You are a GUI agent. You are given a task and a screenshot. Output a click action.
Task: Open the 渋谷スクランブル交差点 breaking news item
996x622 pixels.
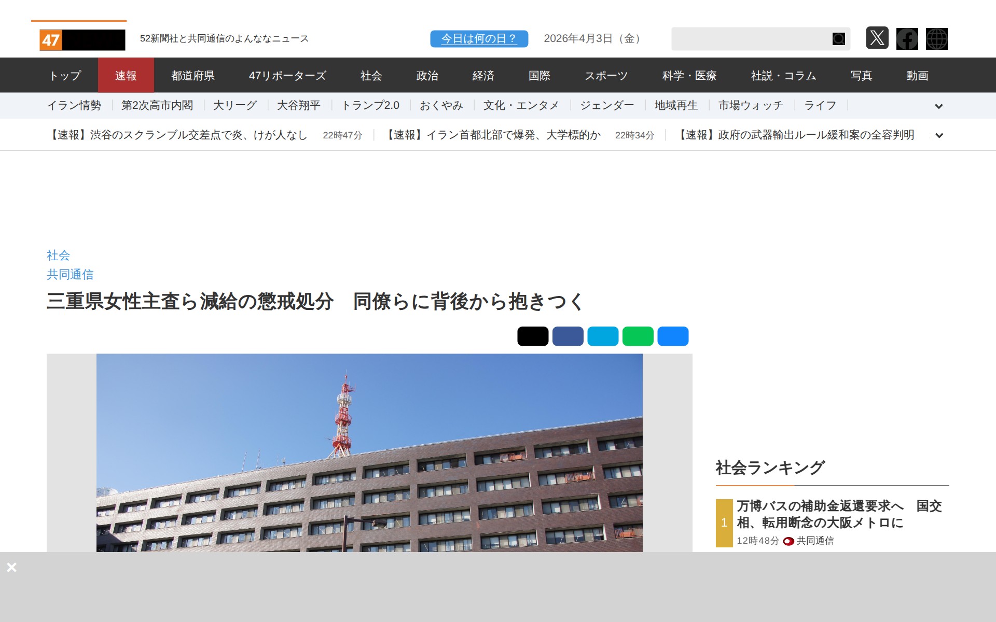tap(177, 135)
